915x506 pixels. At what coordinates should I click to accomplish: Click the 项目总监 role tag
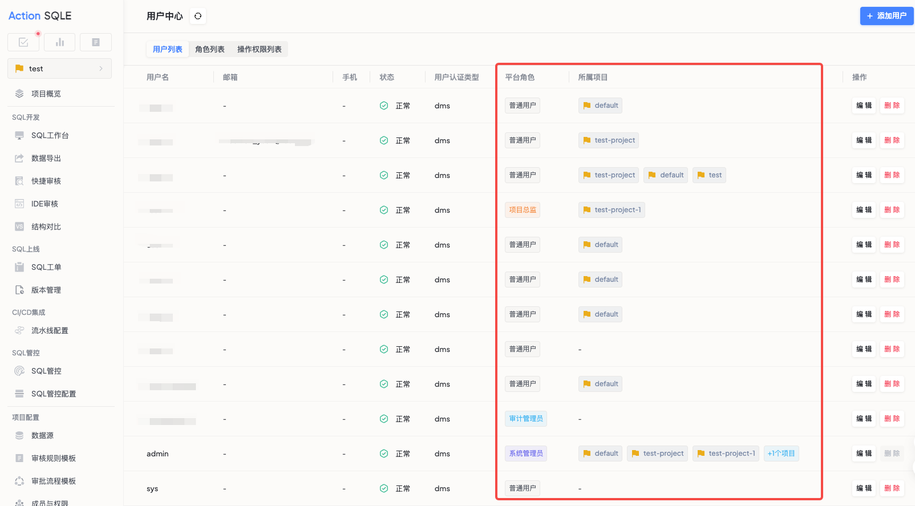pos(523,210)
